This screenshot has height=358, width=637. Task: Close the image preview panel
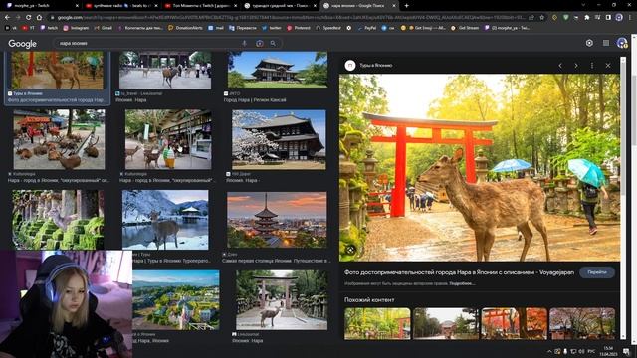(608, 66)
